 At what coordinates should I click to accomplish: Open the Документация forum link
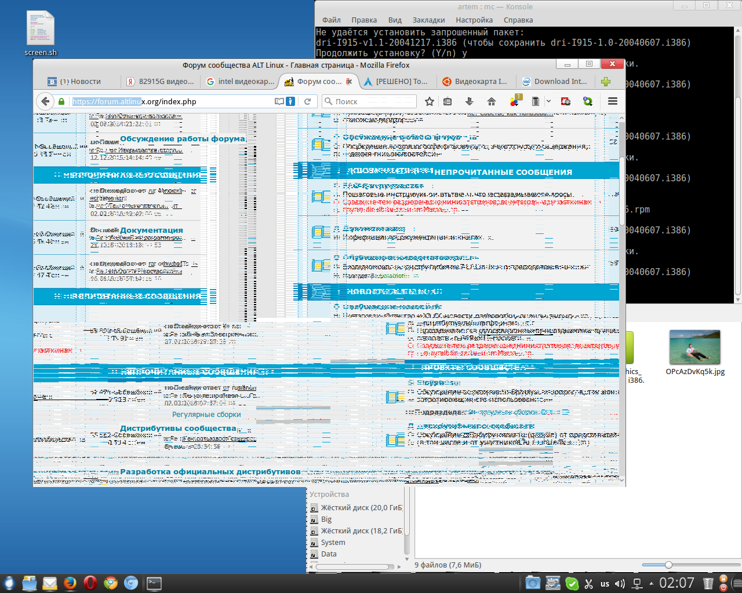click(151, 230)
